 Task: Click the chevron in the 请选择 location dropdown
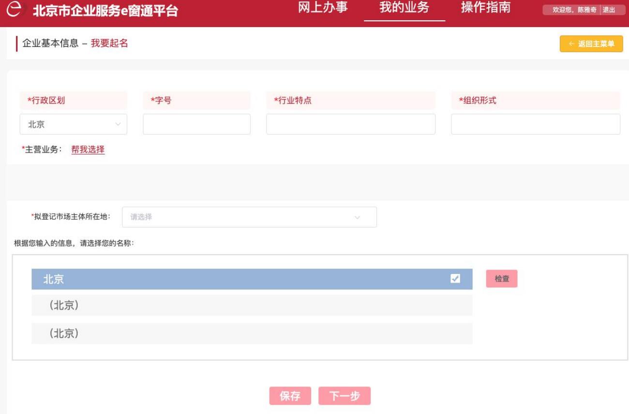tap(358, 217)
